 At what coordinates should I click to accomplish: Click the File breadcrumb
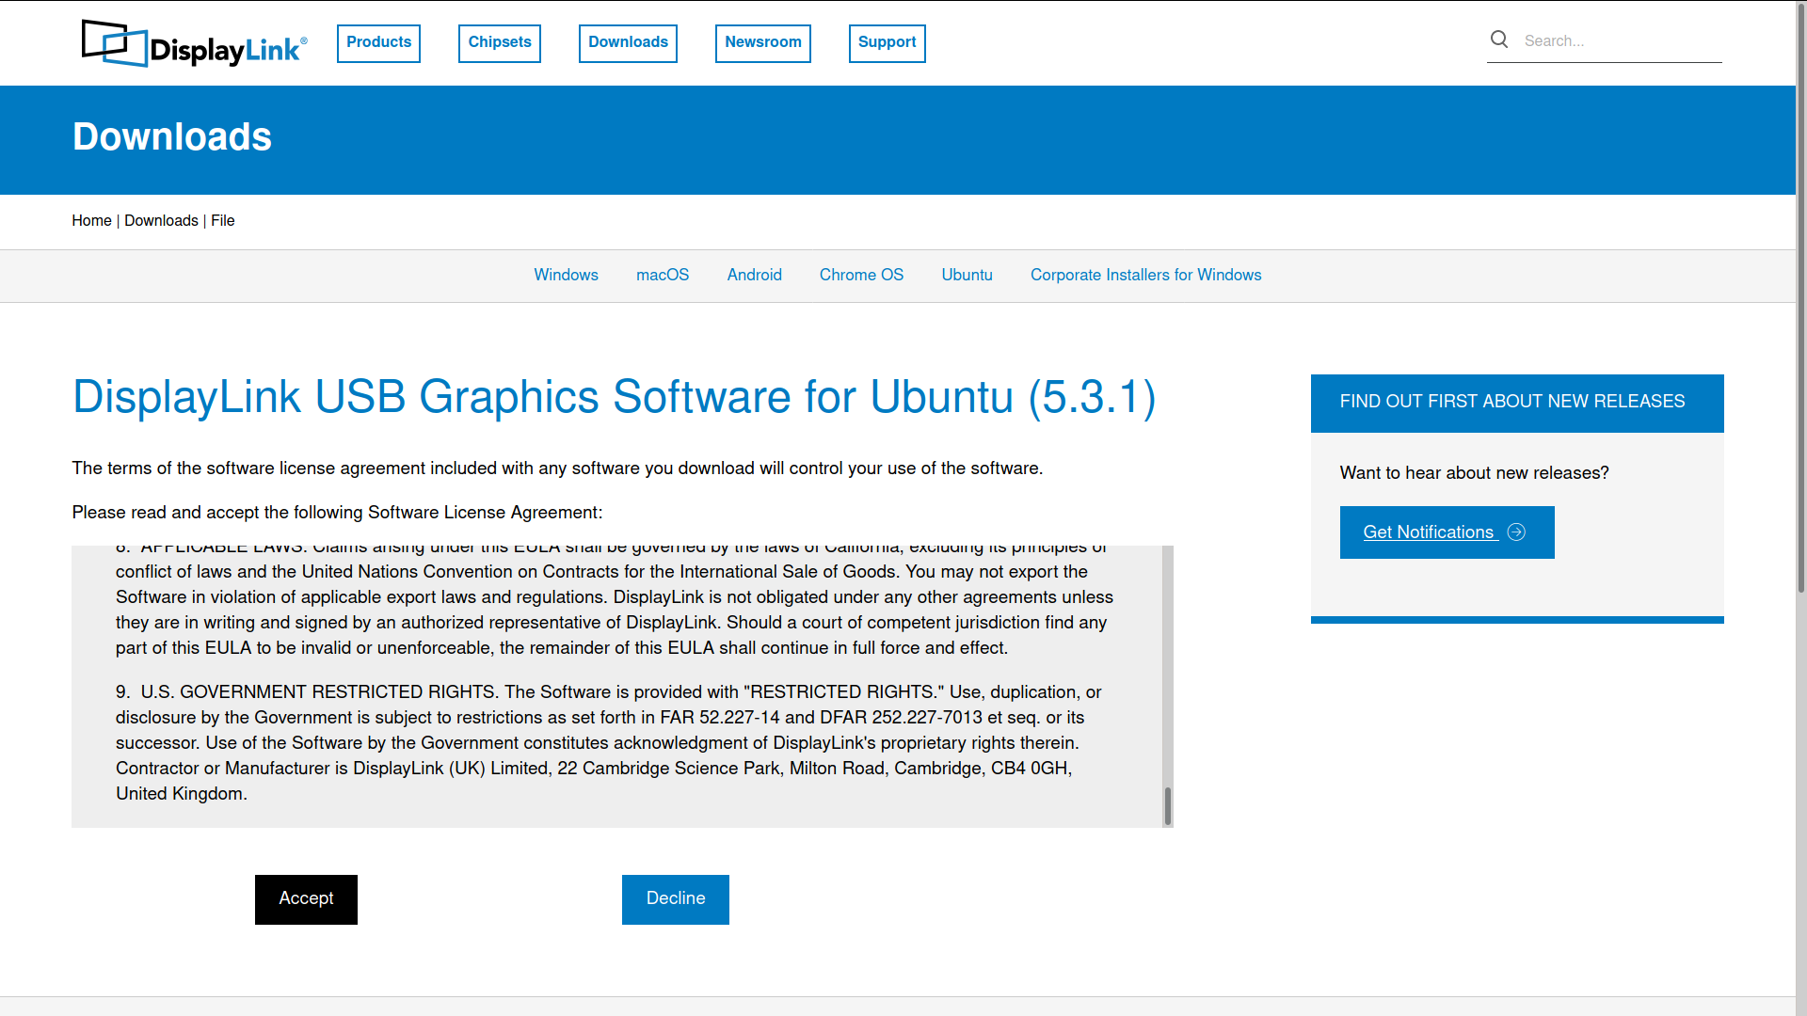pos(223,221)
